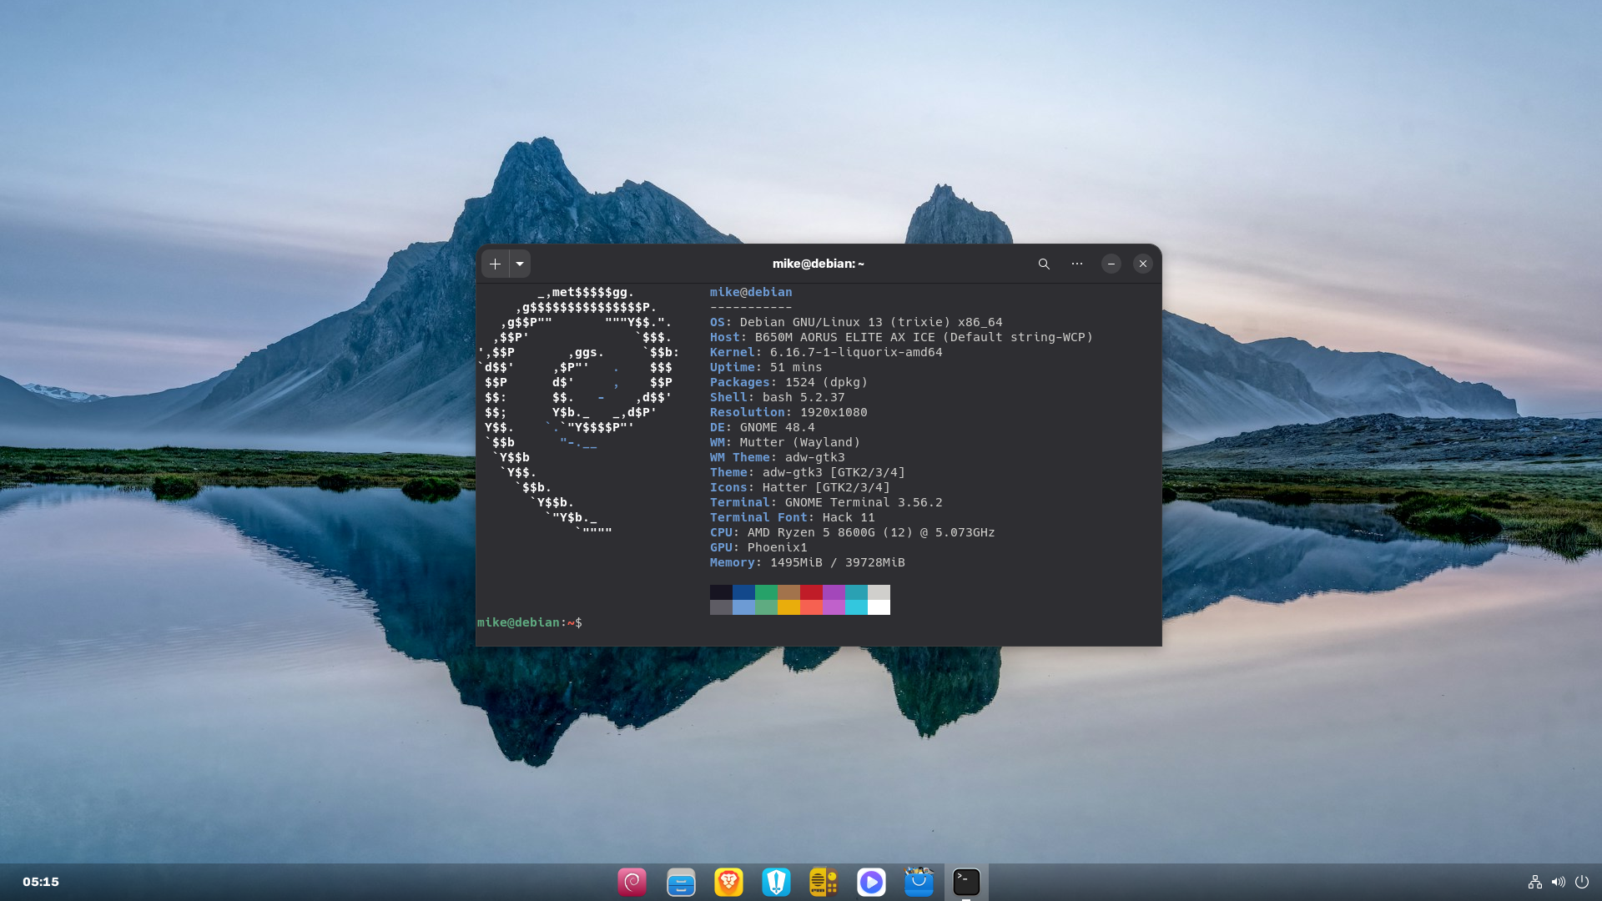Open Brave browser from the dock

[728, 882]
